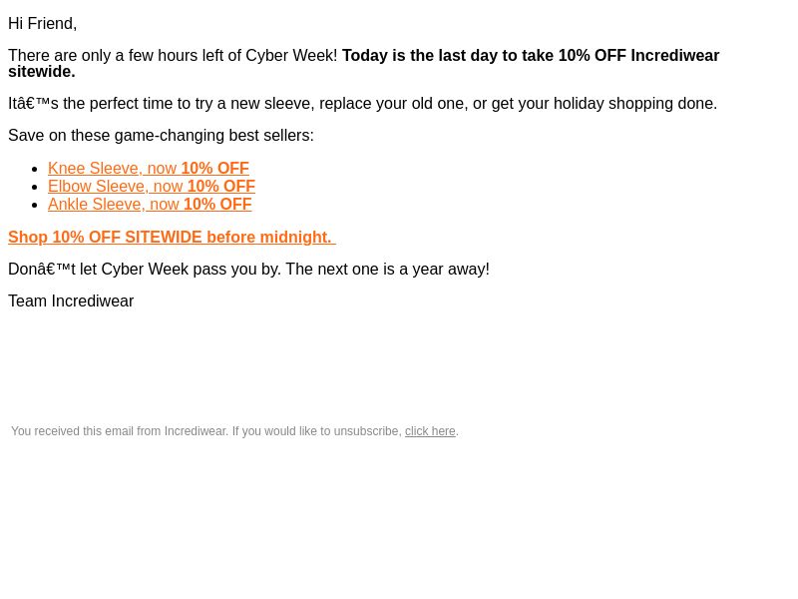Click the 'Hi Friend,' greeting line
The width and height of the screenshot is (798, 599).
click(43, 24)
